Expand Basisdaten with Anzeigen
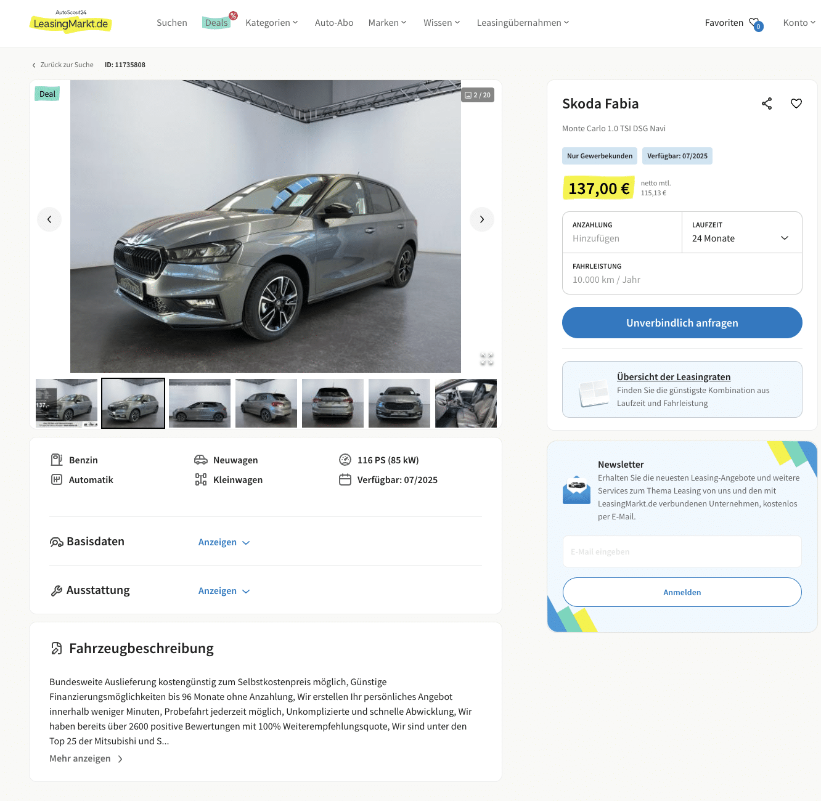 point(224,542)
